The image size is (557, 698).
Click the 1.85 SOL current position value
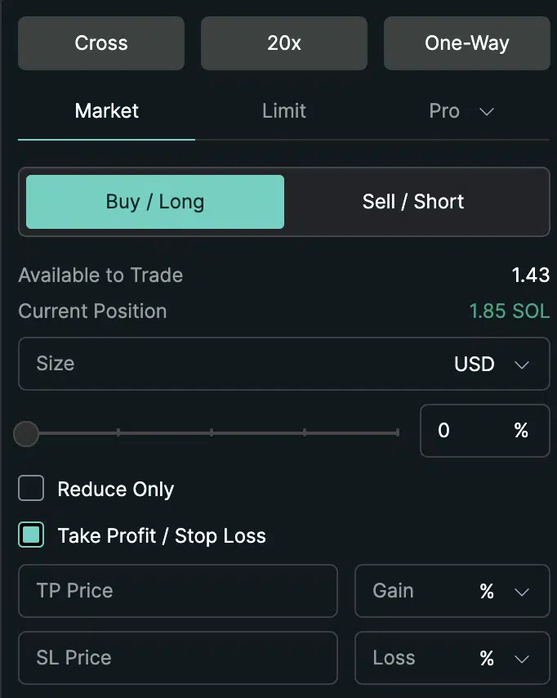coord(509,311)
